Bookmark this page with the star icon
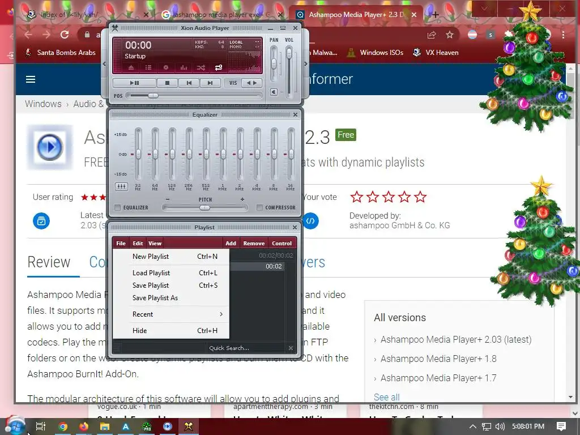This screenshot has height=435, width=580. coord(449,35)
